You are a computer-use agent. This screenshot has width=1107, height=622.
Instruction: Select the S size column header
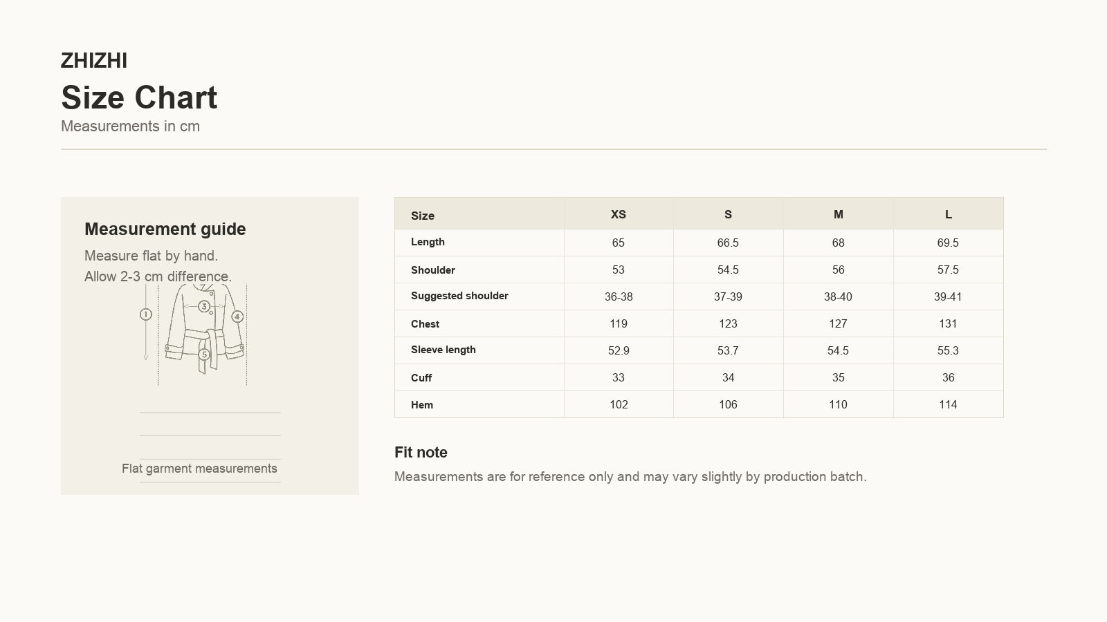(x=728, y=214)
